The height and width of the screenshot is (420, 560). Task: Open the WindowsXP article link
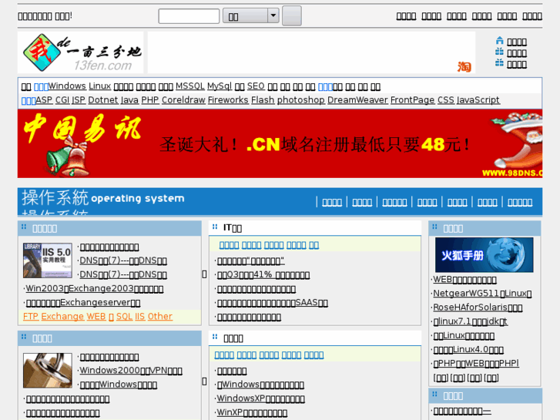point(260,398)
